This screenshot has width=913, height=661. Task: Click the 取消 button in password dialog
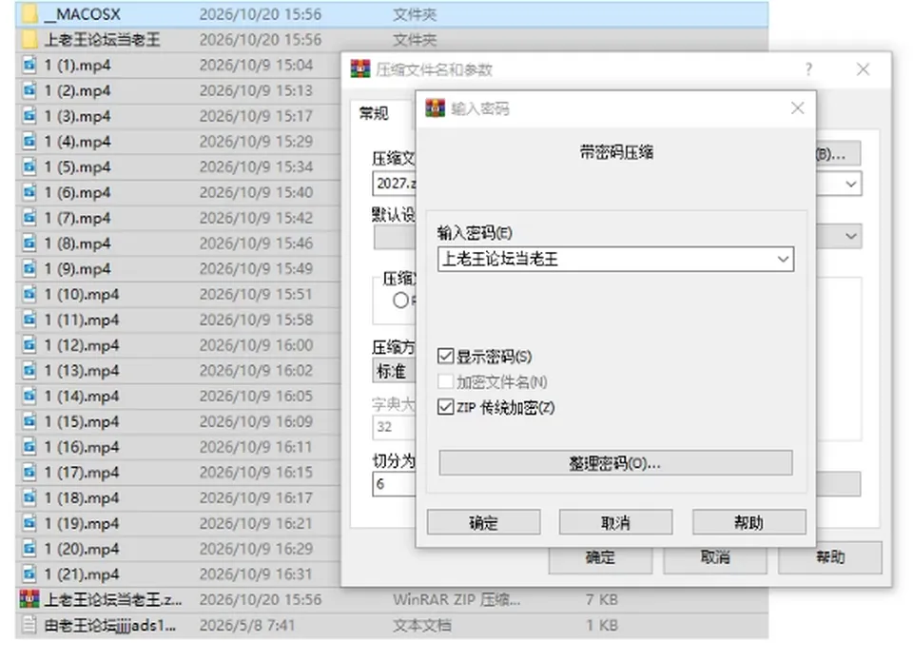pyautogui.click(x=615, y=522)
